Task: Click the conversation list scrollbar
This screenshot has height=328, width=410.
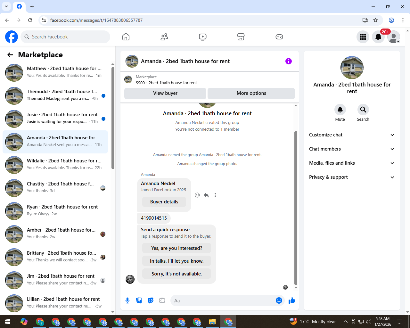Action: [113, 118]
